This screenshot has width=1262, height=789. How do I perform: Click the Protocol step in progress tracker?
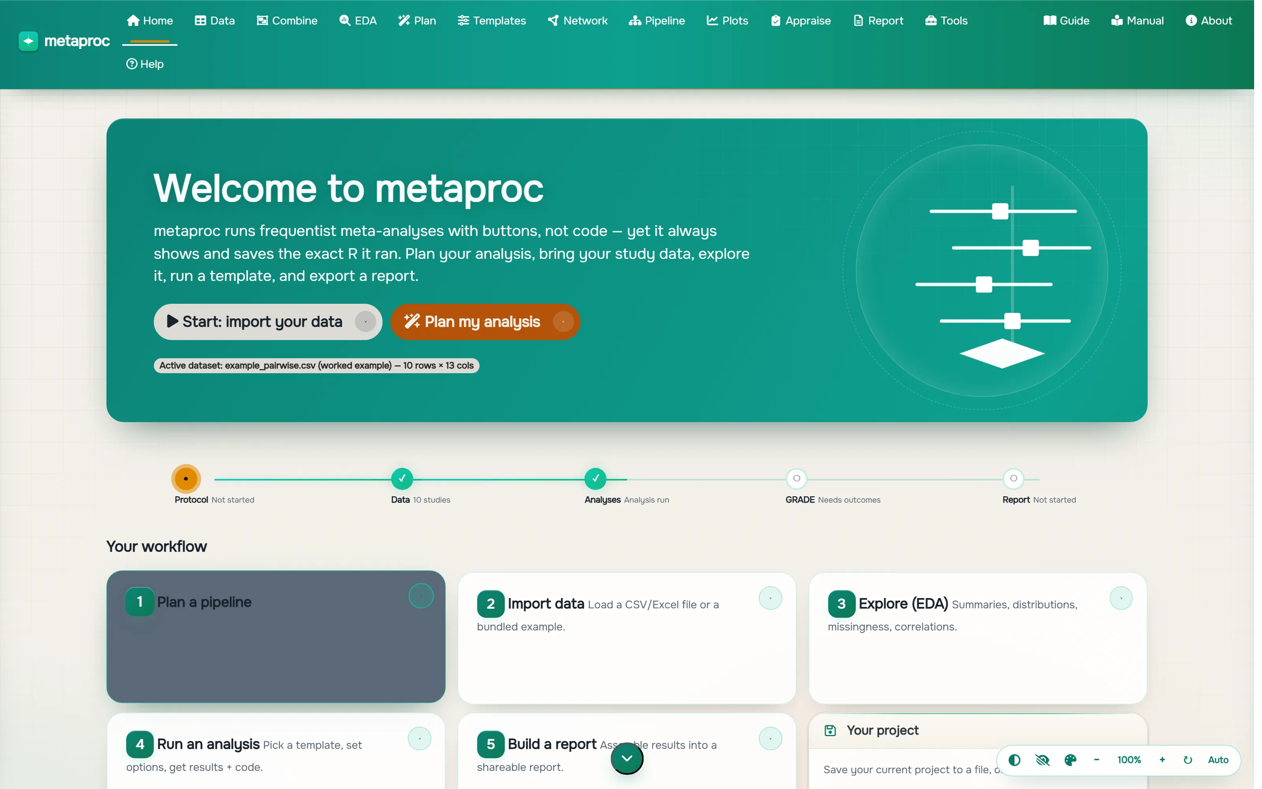click(x=186, y=479)
